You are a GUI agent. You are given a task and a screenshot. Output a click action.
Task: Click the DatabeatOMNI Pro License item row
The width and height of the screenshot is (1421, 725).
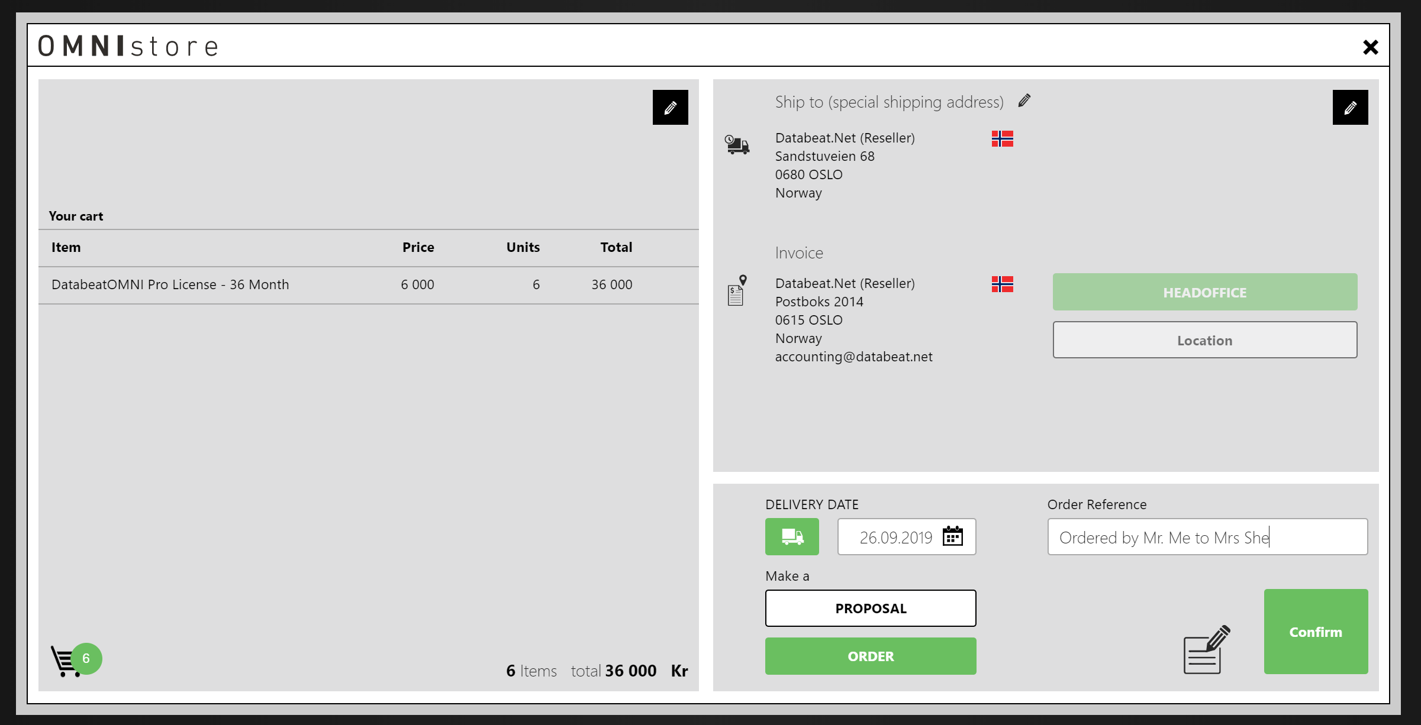click(x=368, y=285)
